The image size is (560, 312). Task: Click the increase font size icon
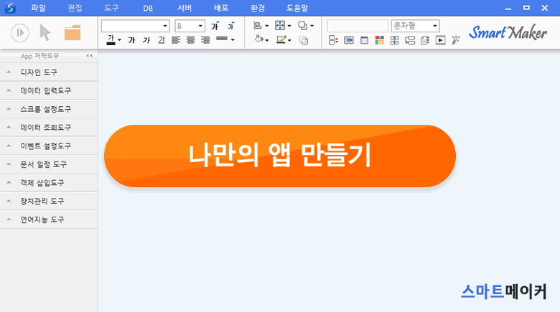pos(215,26)
